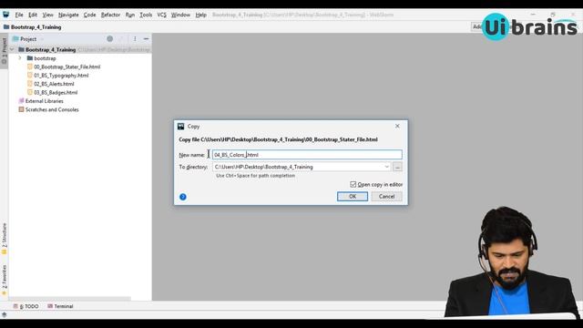Click the External Libraries icon
This screenshot has height=328, width=583.
pos(21,101)
